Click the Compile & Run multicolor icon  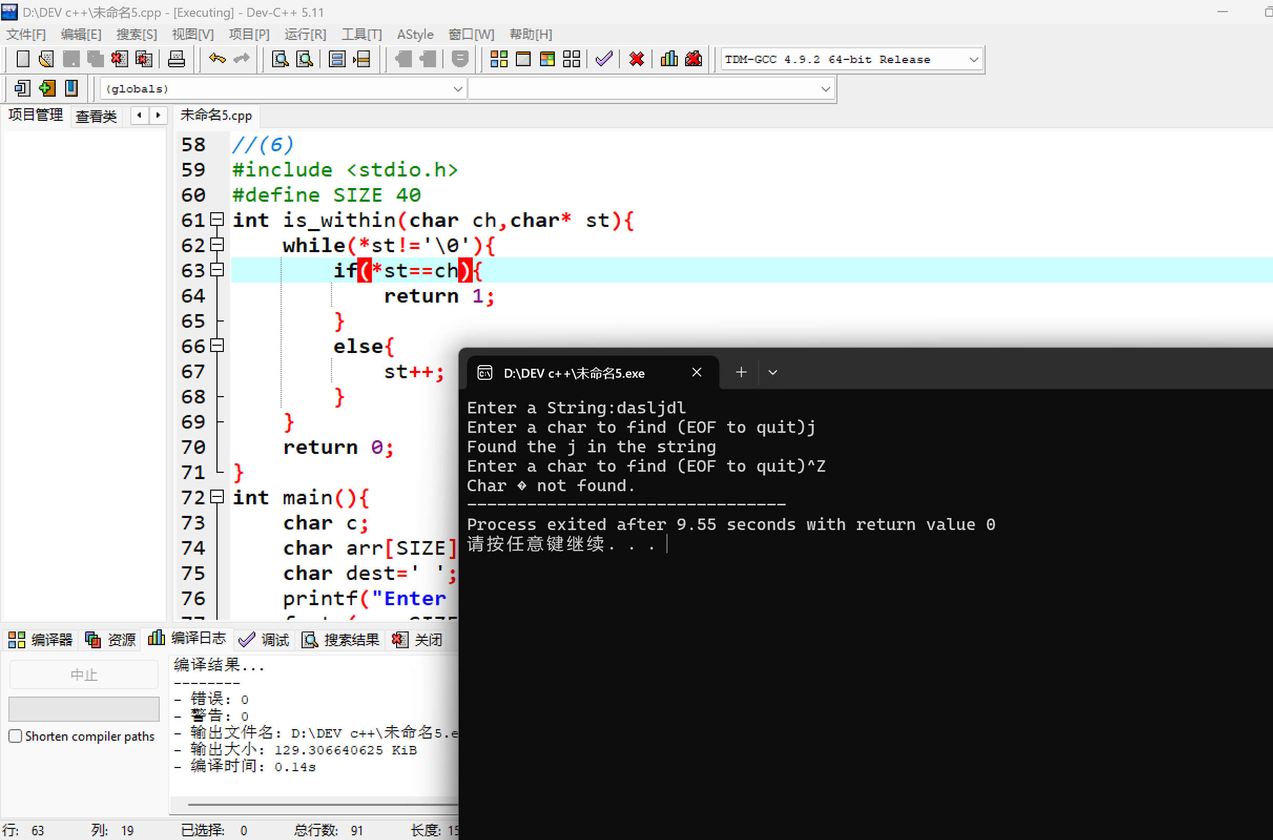(547, 59)
